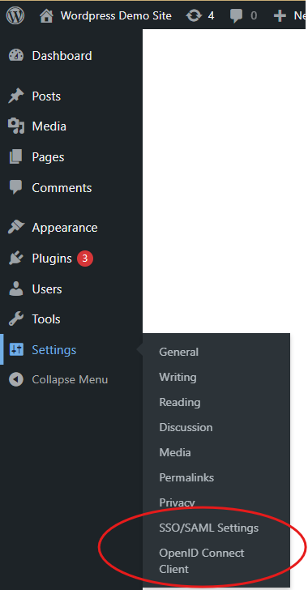Click the WordPress logo icon
This screenshot has width=308, height=590.
[15, 16]
